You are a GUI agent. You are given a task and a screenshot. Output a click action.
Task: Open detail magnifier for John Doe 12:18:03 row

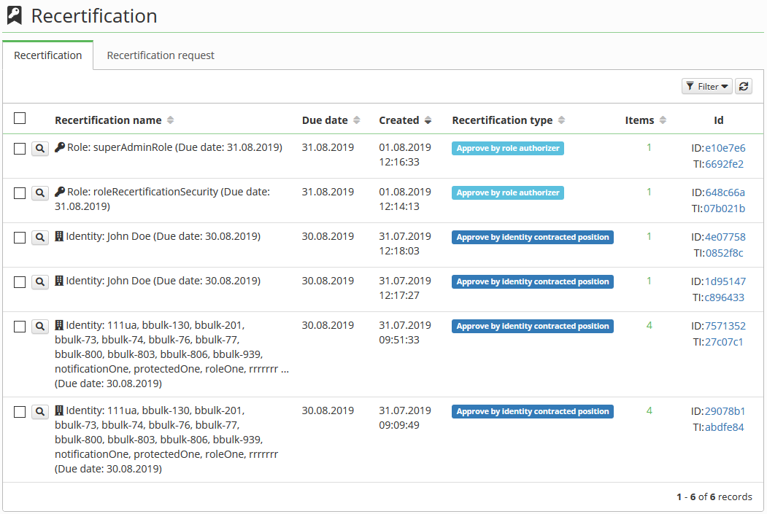(x=40, y=238)
